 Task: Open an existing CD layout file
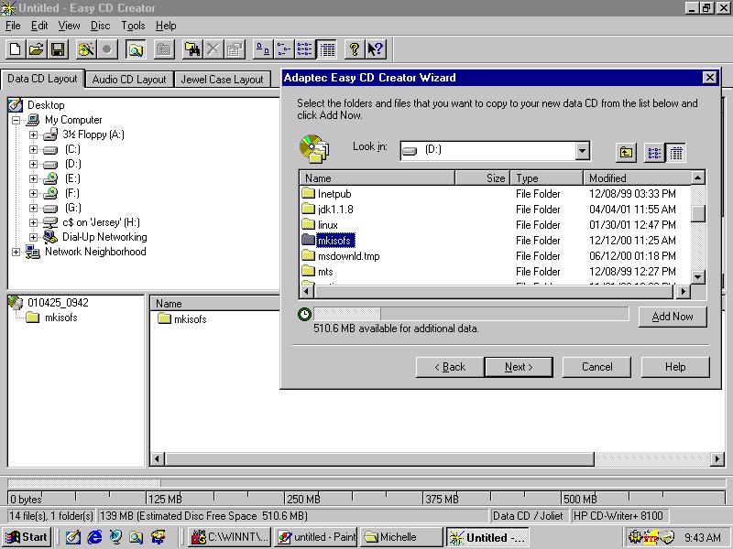(x=37, y=49)
